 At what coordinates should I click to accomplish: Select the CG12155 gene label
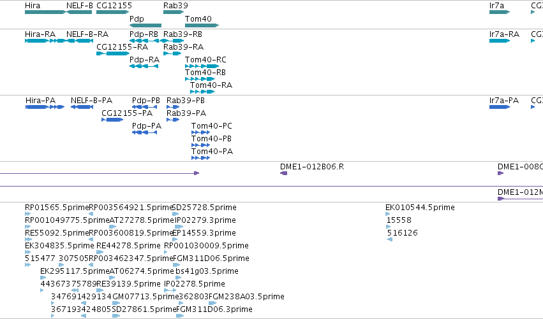114,6
